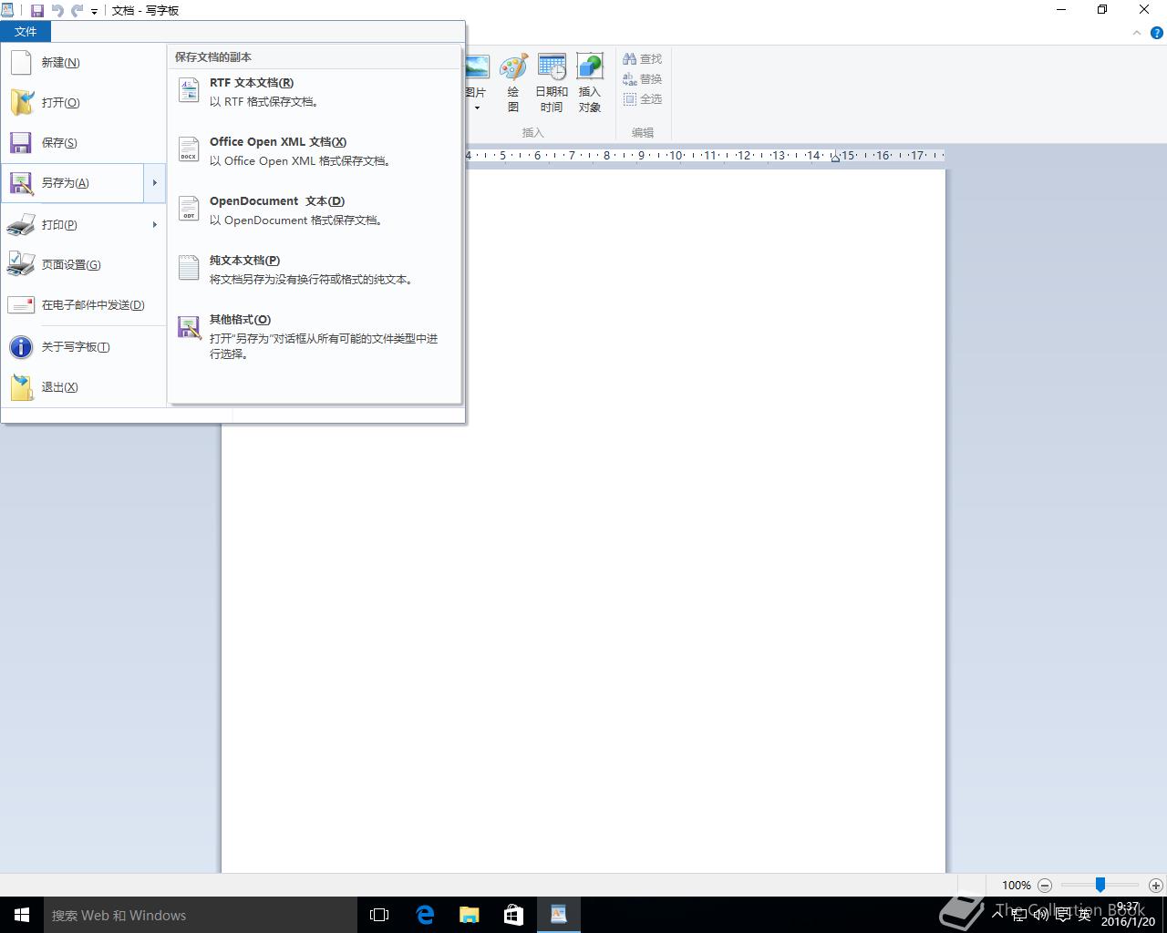Open the Windows Start menu
Screen dimensions: 1167x933
[22, 915]
